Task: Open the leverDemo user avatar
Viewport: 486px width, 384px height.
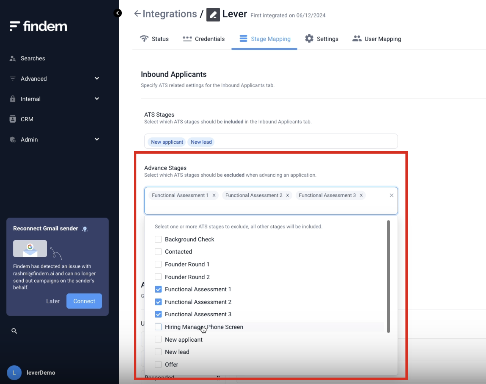Action: 14,372
